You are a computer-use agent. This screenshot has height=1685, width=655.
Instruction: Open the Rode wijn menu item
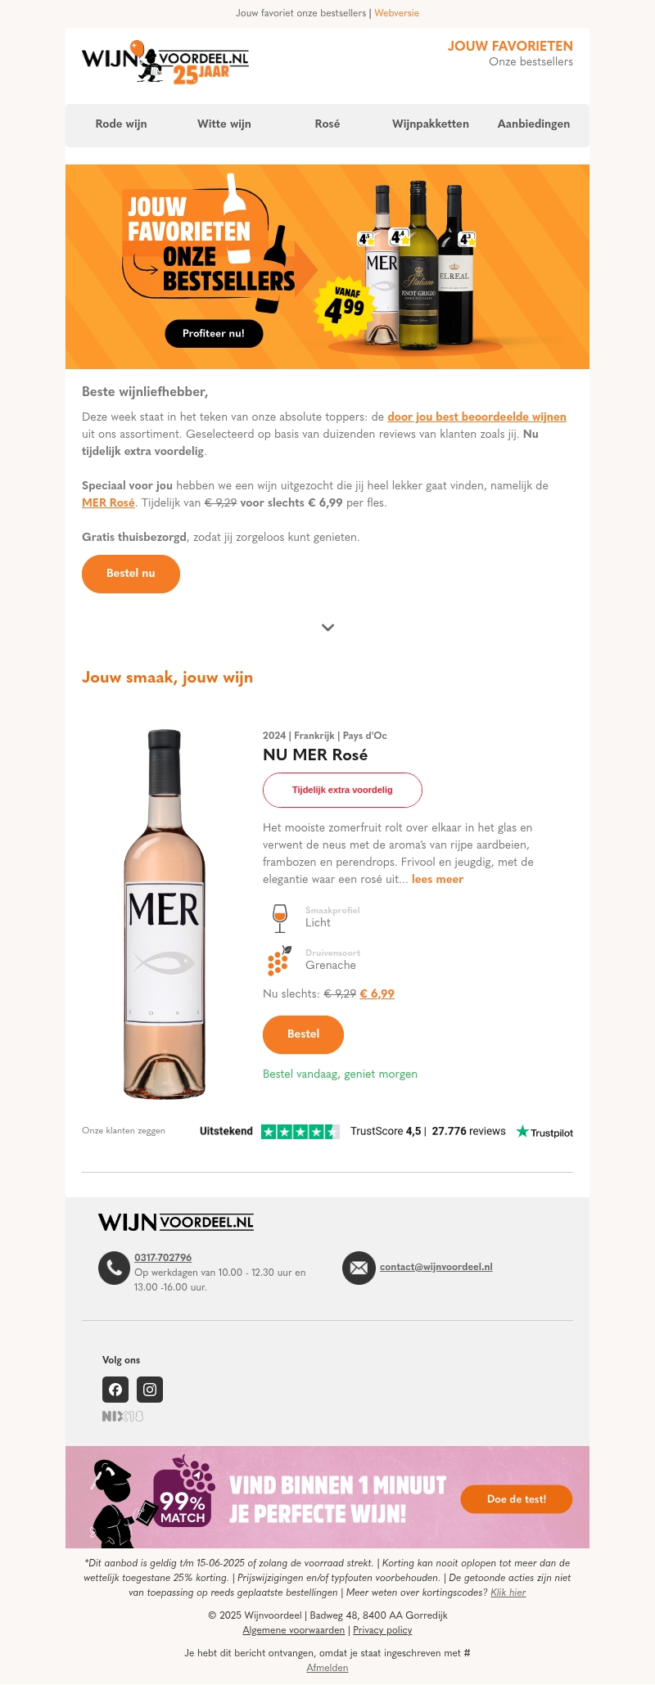click(x=121, y=124)
